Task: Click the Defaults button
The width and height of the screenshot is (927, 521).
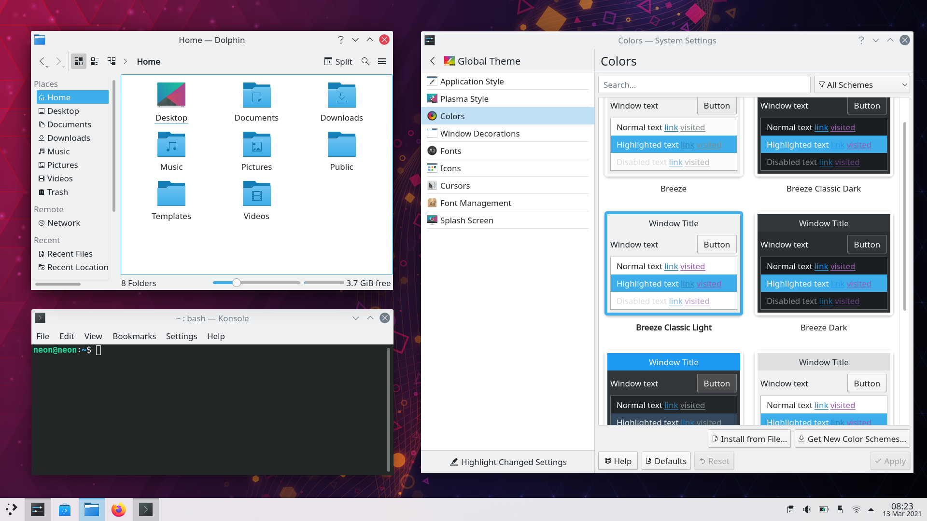Action: coord(666,461)
